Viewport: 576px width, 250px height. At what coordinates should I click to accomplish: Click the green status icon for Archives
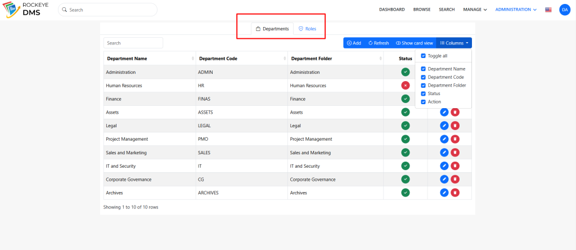[x=406, y=192]
